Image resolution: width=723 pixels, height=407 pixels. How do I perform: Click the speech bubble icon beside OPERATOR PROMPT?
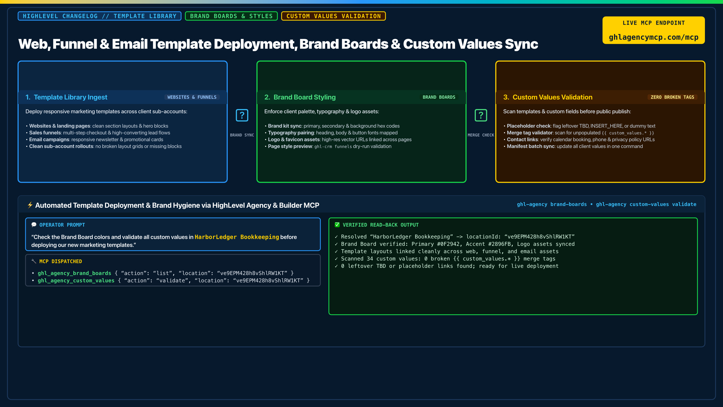coord(34,225)
